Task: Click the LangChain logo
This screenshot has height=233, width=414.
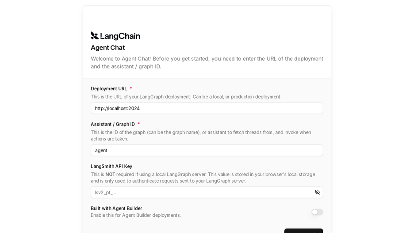Action: pos(115,36)
